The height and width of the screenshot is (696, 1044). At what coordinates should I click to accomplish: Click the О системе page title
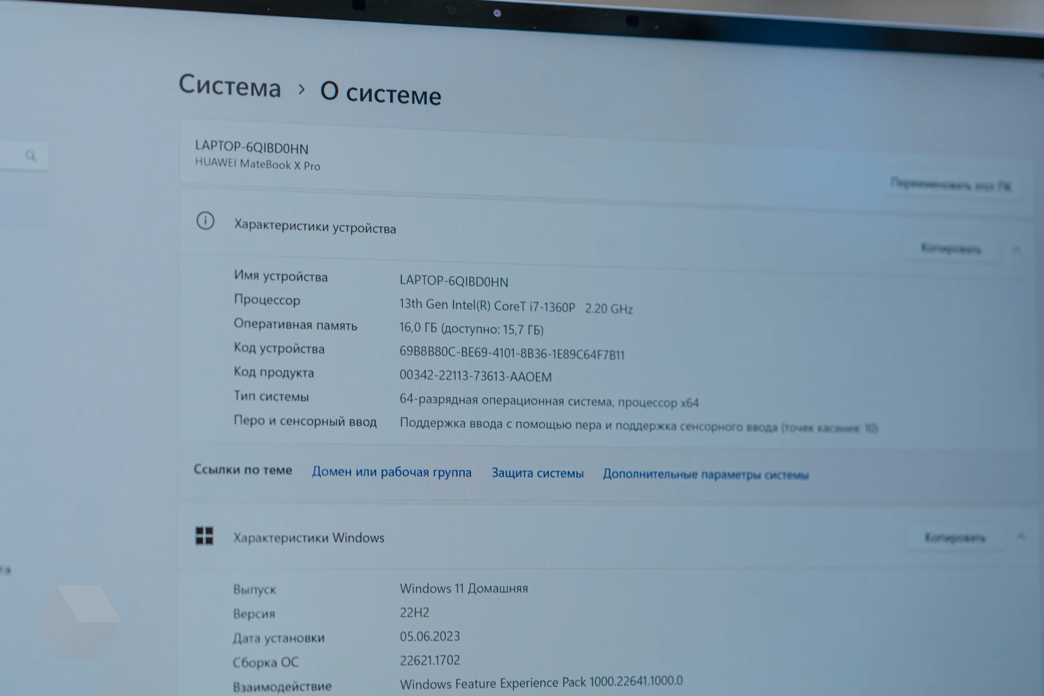[381, 93]
